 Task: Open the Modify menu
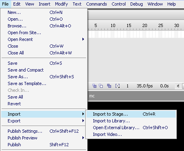(x=61, y=4)
